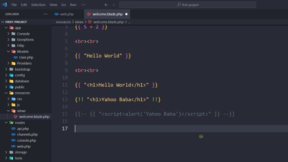Open the Selection menu
The height and width of the screenshot is (162, 288).
click(38, 5)
